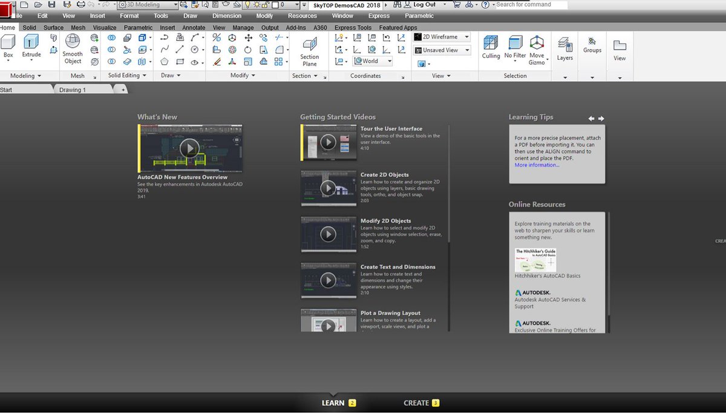Click the New file icon in quick access toolbar
Screen dimensions: 726x414
tap(24, 4)
